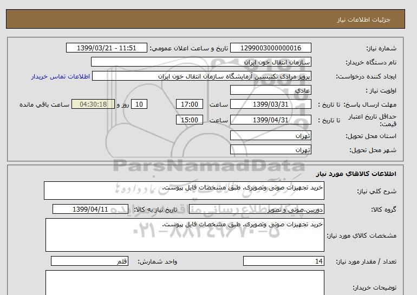The width and height of the screenshot is (417, 295).
Task: Click the response deadline date 1399/03/31
Action: [x=270, y=104]
